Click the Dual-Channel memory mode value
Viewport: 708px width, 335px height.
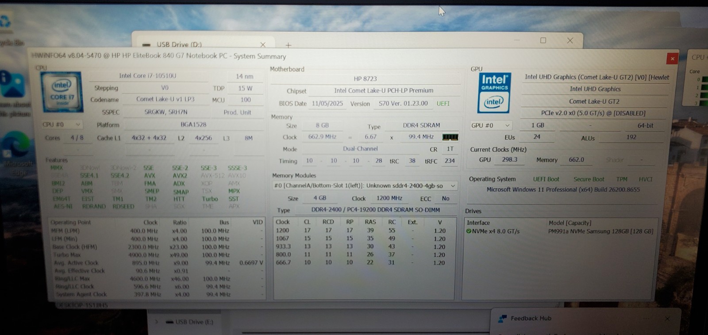click(x=360, y=149)
